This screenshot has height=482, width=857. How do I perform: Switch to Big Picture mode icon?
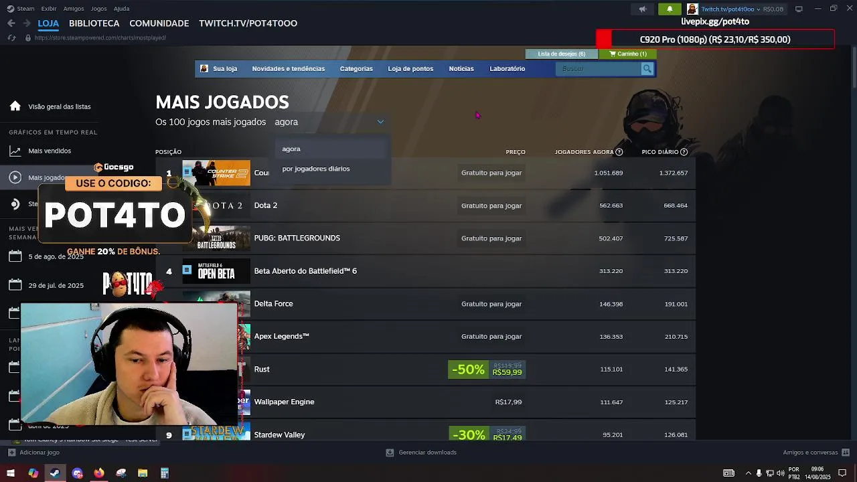pyautogui.click(x=799, y=9)
